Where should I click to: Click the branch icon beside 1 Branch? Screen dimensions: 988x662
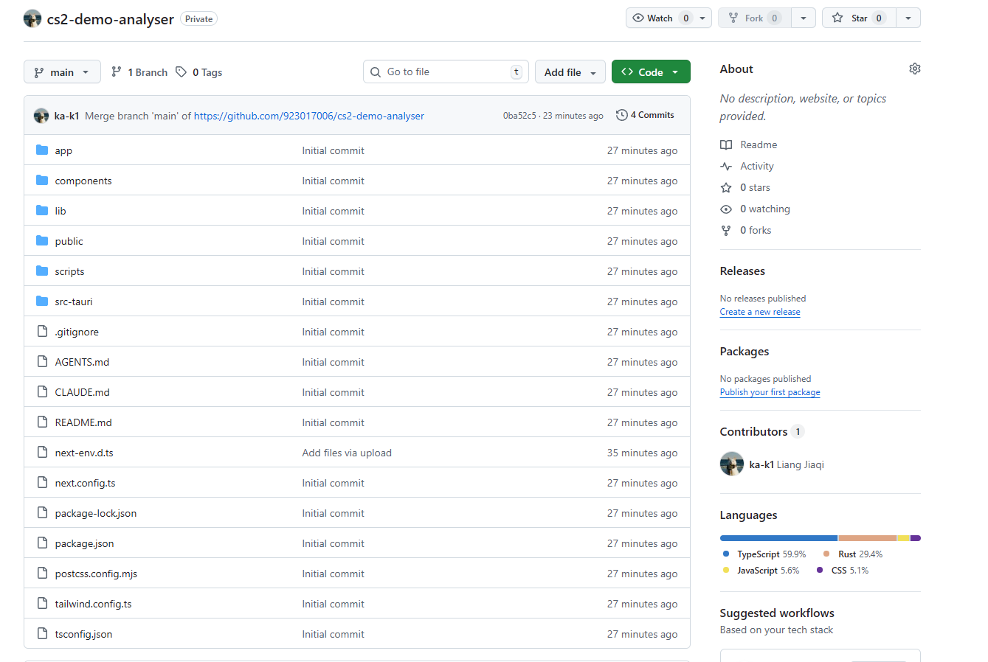click(x=117, y=72)
